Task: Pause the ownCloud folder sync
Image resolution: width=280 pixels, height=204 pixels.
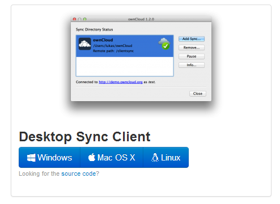Action: [x=192, y=57]
